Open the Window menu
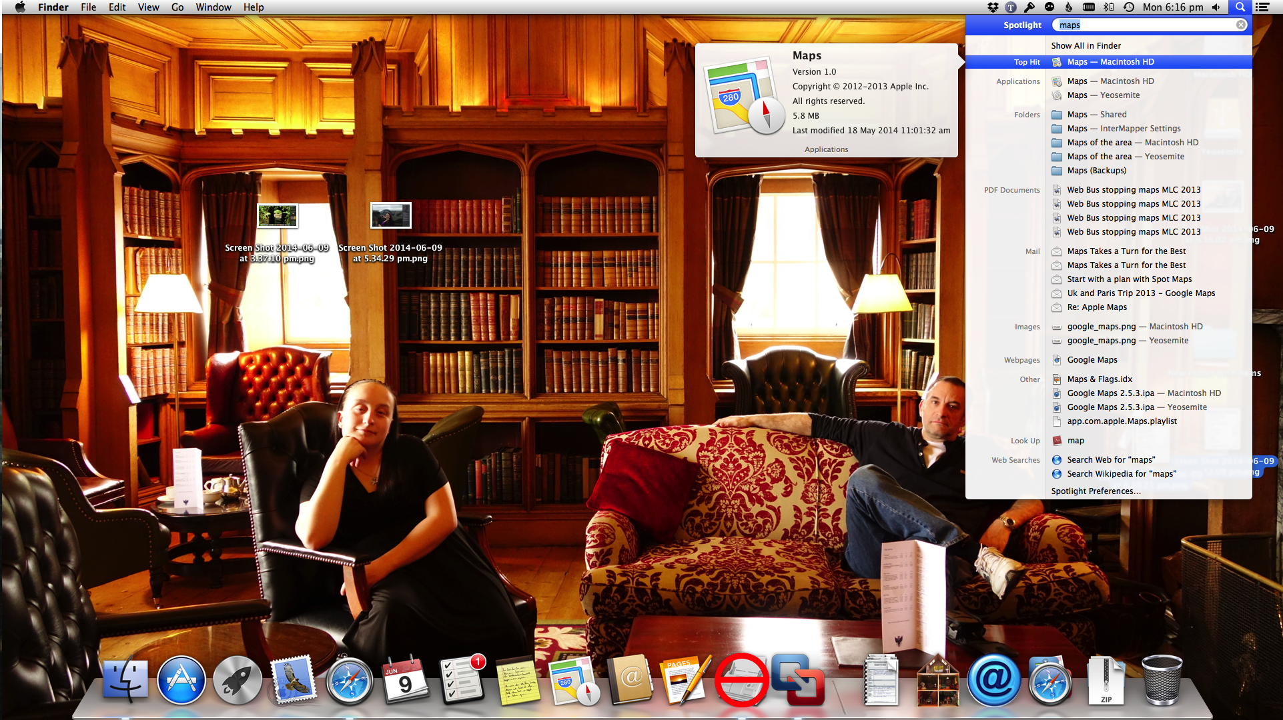 pos(213,7)
